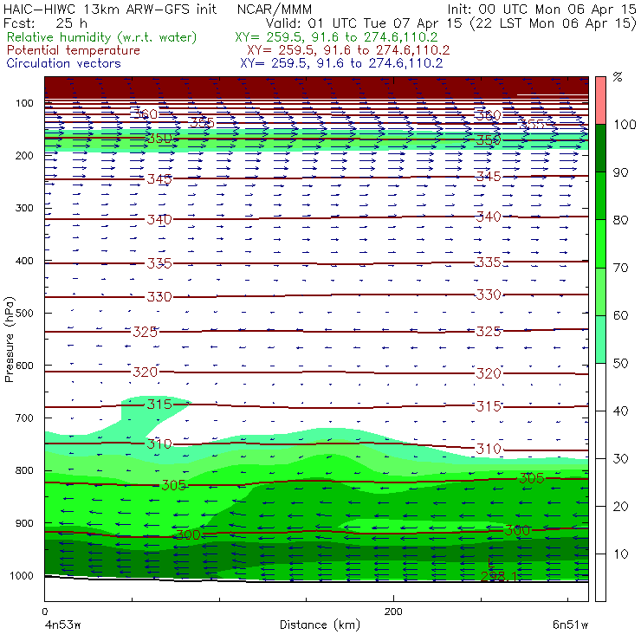
Task: Click the 'Fcst: 25 h' forecast label
Action: [45, 23]
